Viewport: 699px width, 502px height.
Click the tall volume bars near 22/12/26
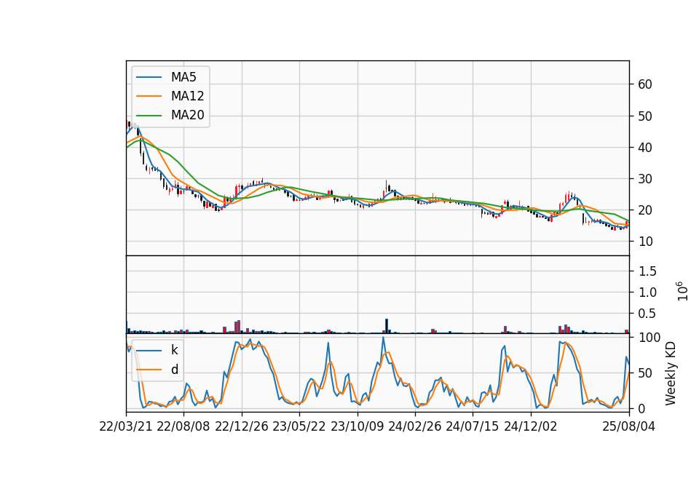(x=237, y=327)
